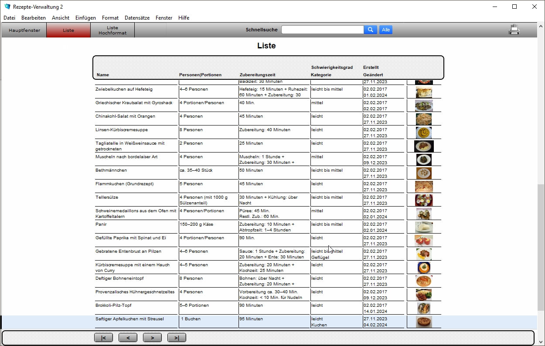The image size is (545, 346).
Task: Open the Format menu
Action: pyautogui.click(x=110, y=18)
